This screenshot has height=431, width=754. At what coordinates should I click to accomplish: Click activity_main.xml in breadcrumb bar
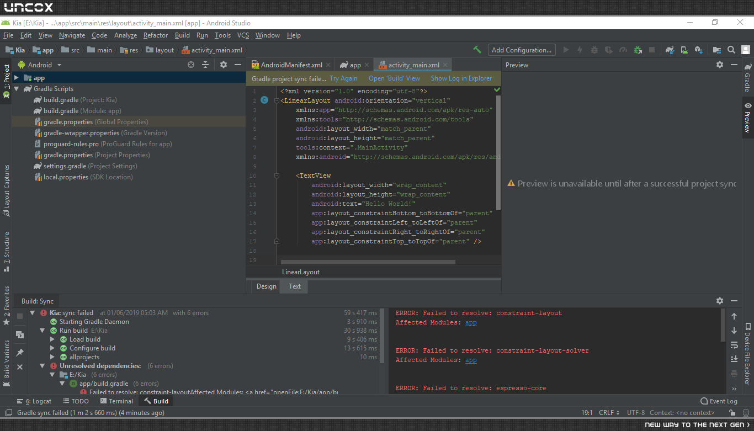tap(212, 50)
